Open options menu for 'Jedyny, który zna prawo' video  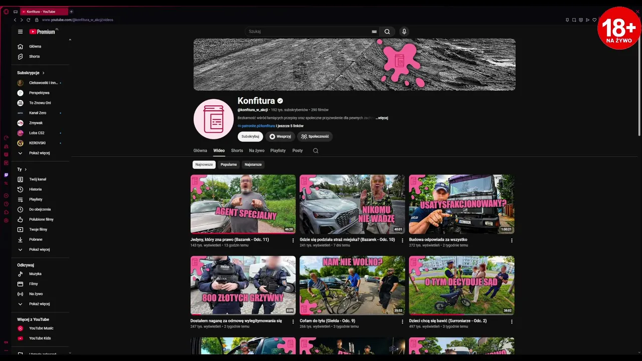293,241
